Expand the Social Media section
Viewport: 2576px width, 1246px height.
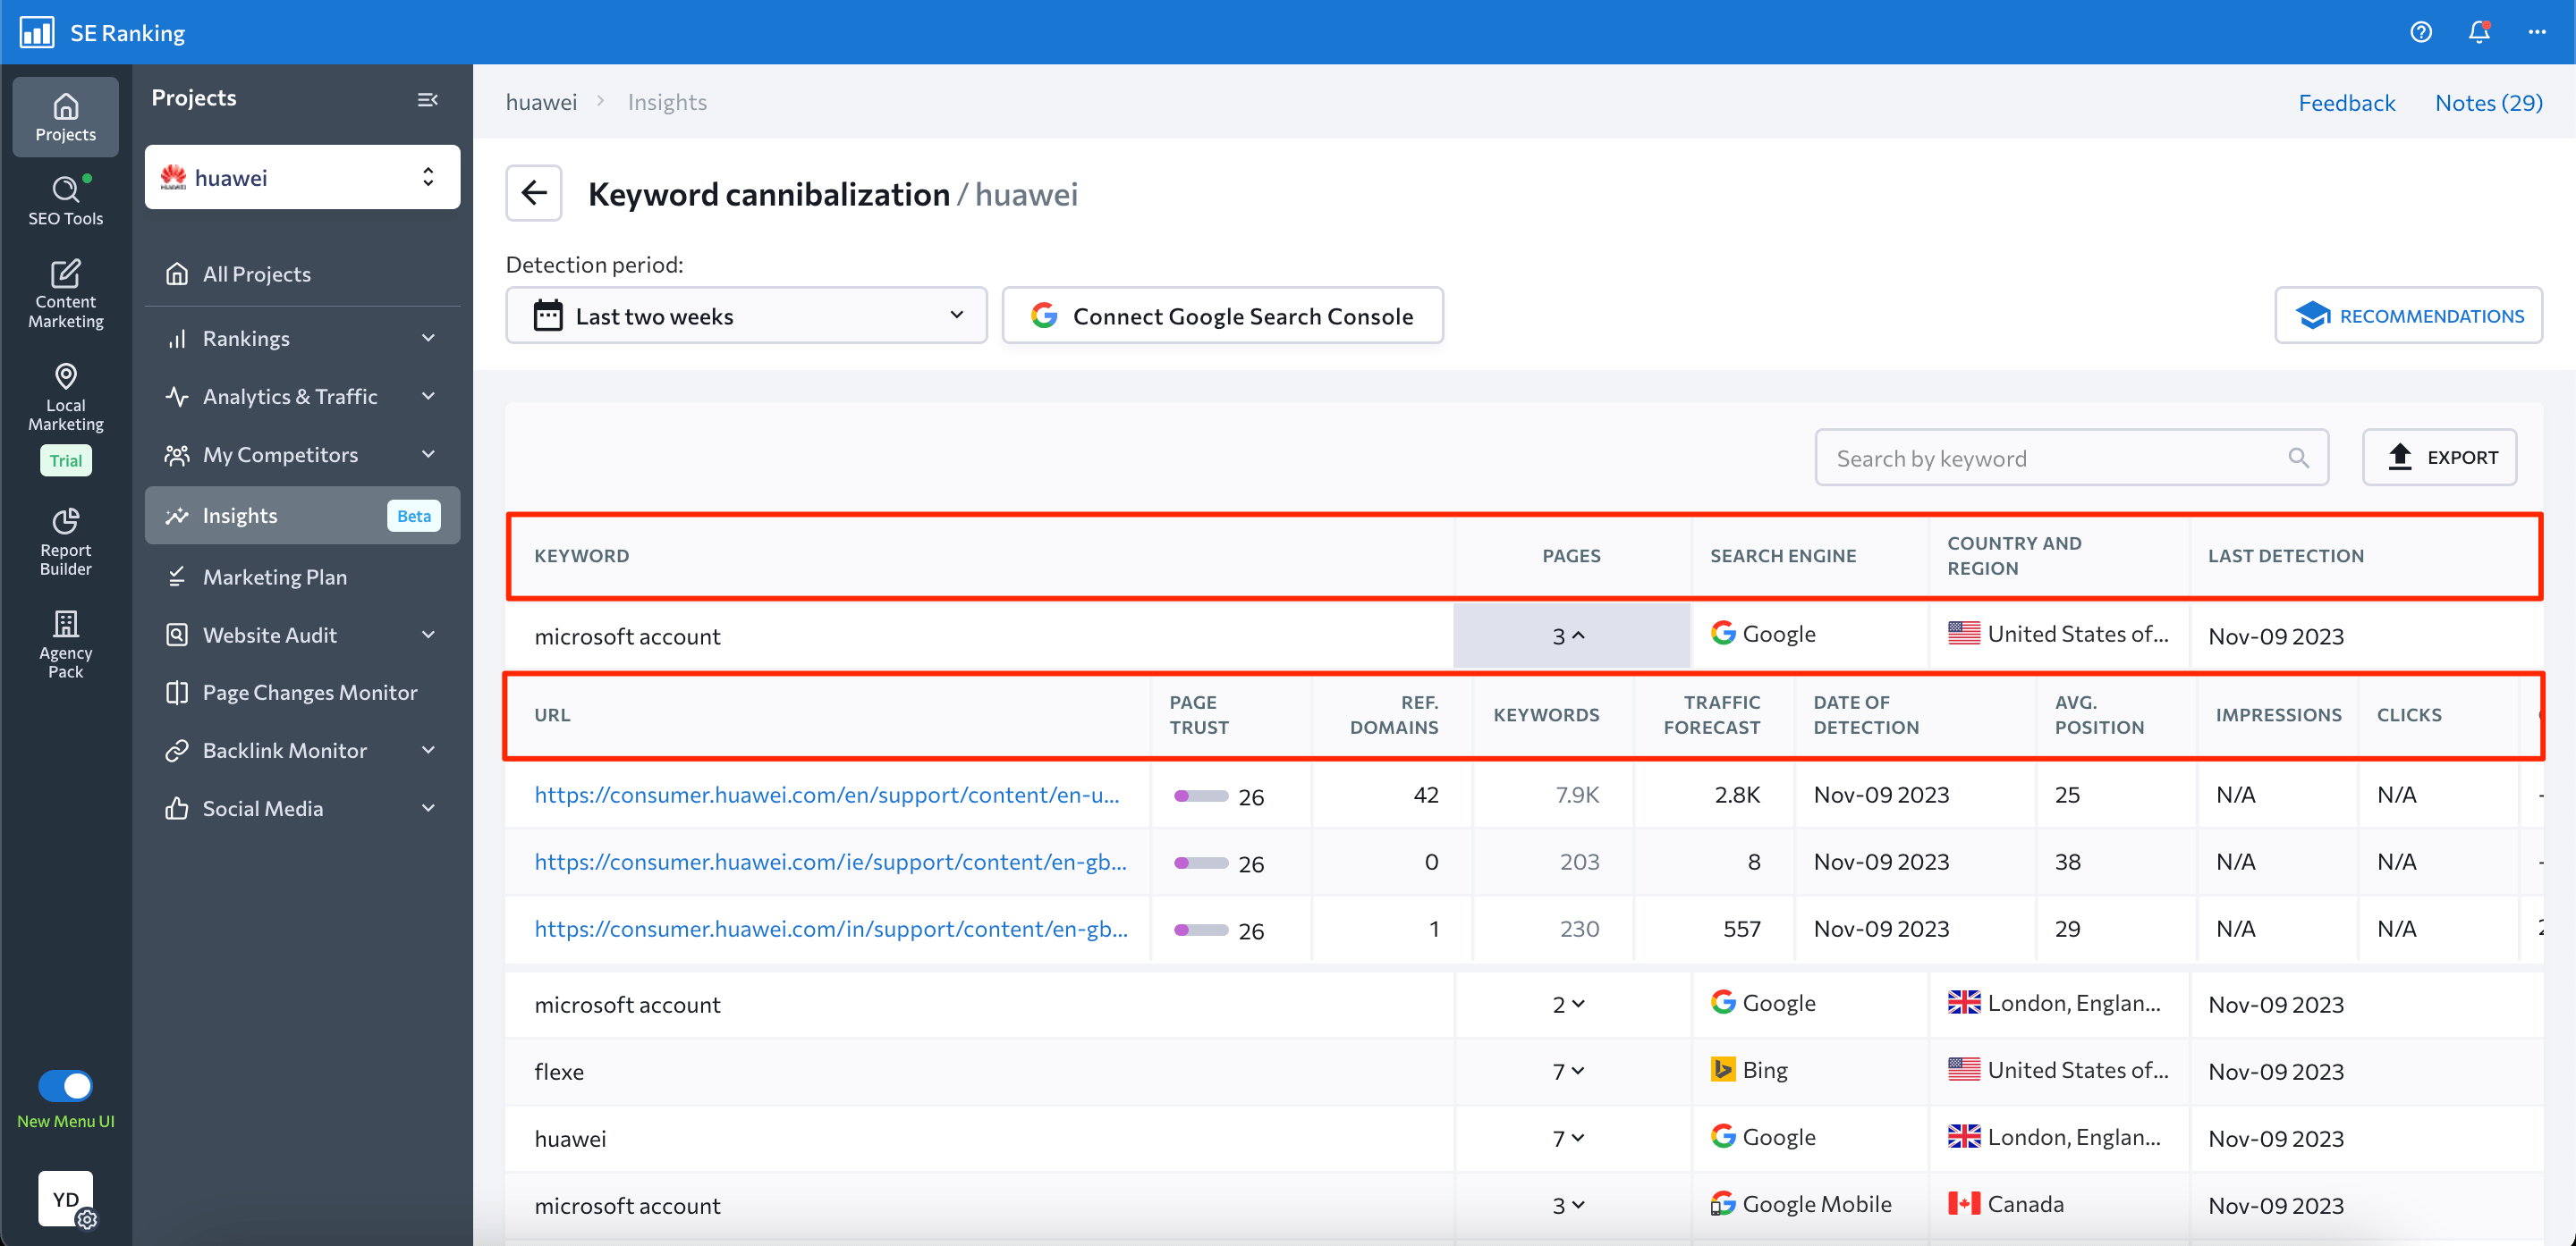302,807
